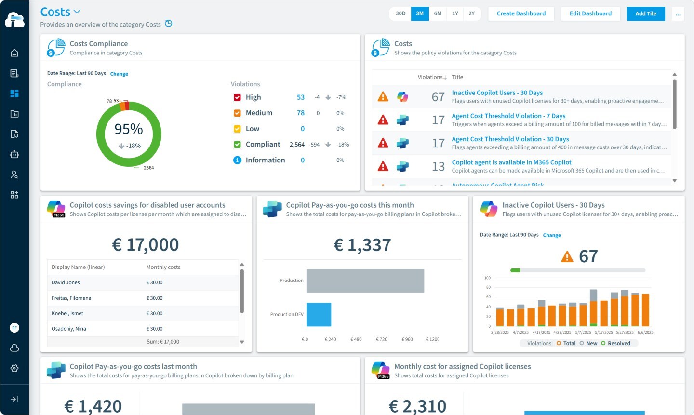Viewport: 694px width, 415px height.
Task: Click the red alert icon on the 7 Days threshold row
Action: tap(383, 120)
